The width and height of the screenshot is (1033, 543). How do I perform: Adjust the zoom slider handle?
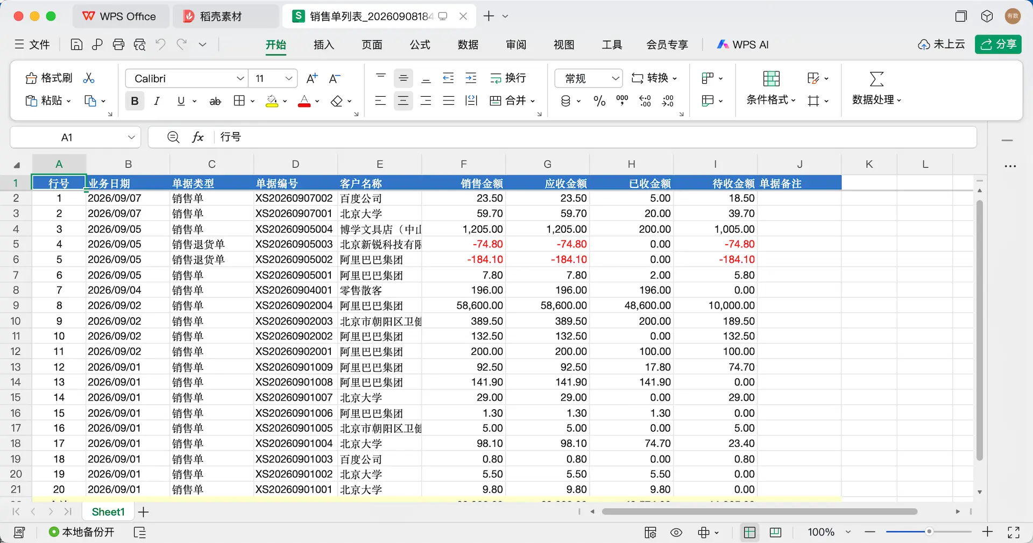(929, 532)
